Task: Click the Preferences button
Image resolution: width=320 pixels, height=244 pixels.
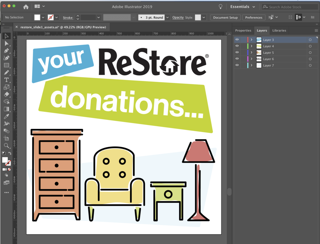Action: coord(254,17)
